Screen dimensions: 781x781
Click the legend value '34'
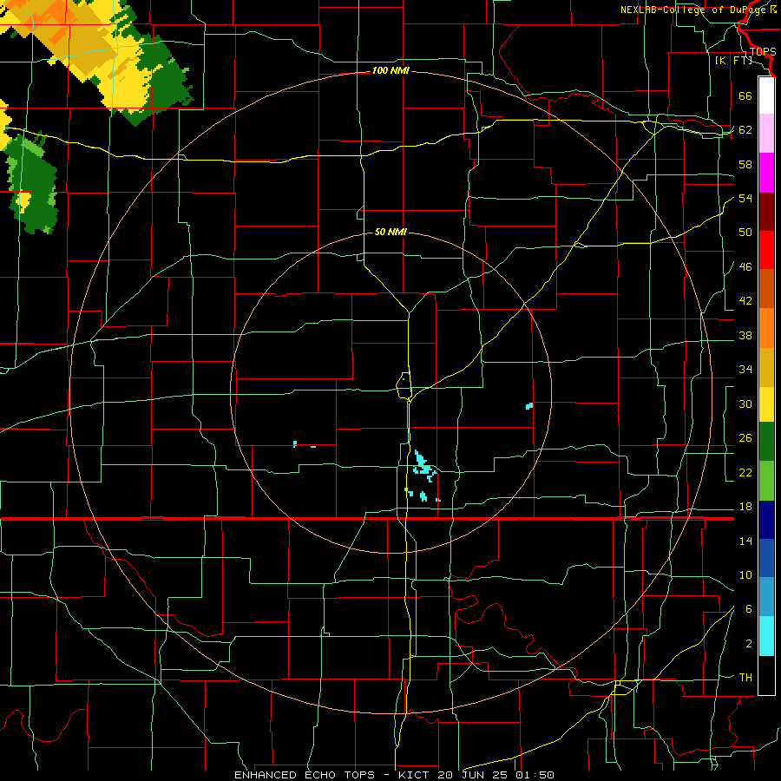coord(745,370)
